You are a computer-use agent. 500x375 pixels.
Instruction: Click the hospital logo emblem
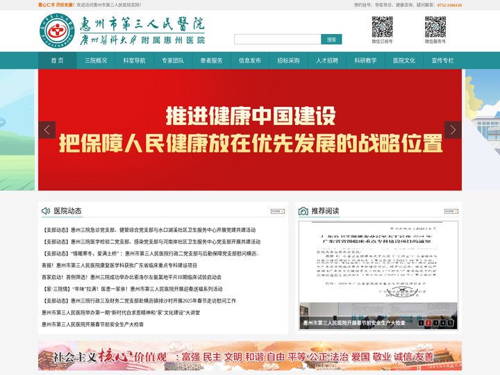pyautogui.click(x=57, y=31)
